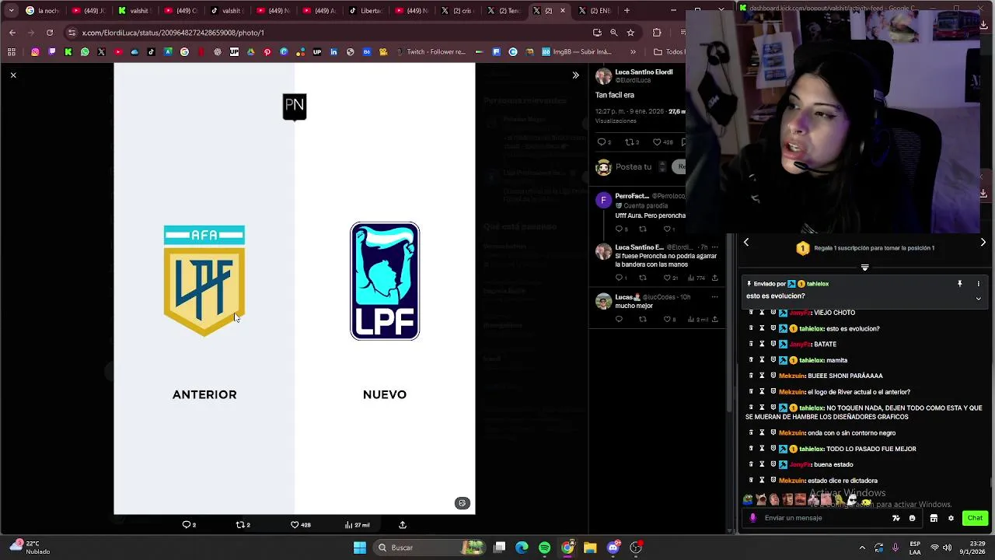
Task: Reload the current page
Action: 50,33
